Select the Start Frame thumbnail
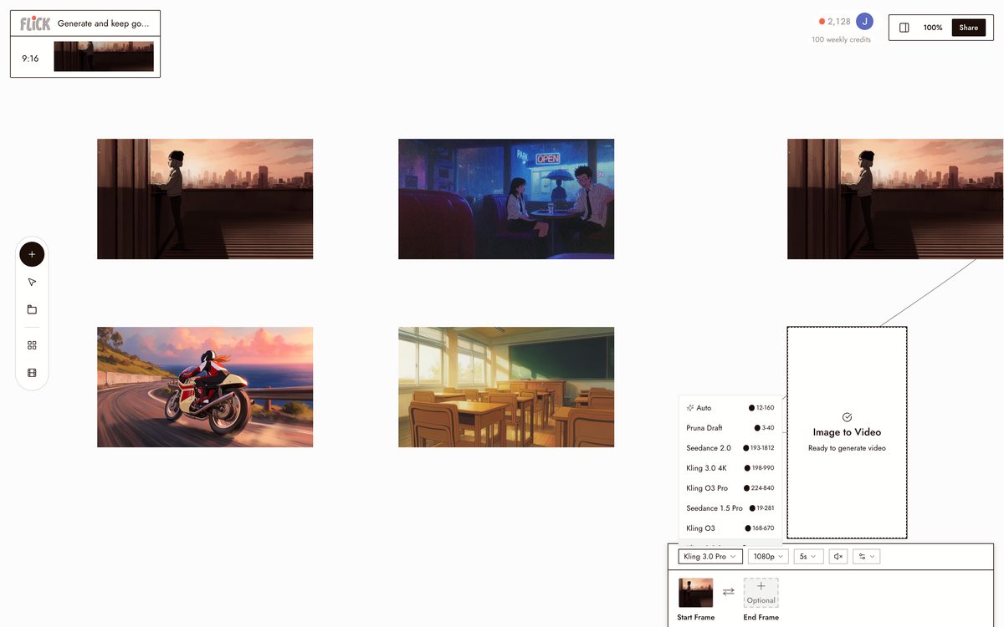The height and width of the screenshot is (627, 1004). 696,593
